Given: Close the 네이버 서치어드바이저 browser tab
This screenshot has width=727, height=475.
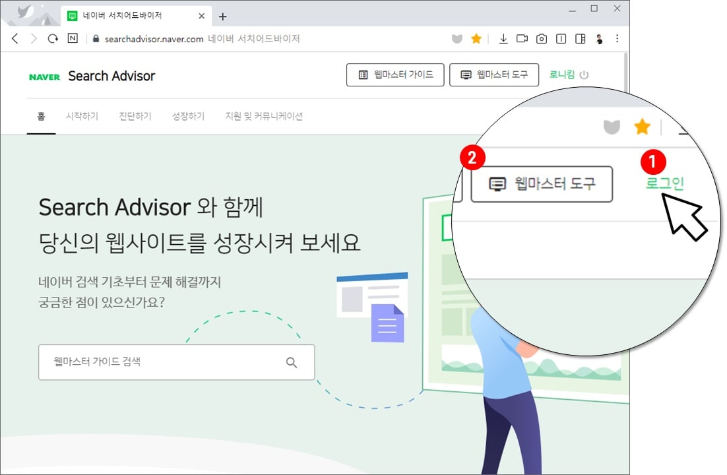Looking at the screenshot, I should click(202, 16).
